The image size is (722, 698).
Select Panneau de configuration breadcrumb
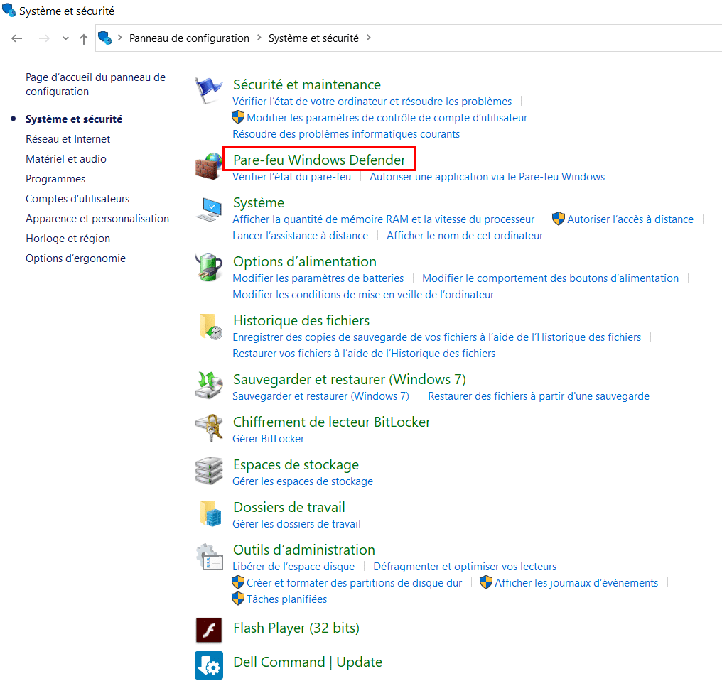[189, 38]
